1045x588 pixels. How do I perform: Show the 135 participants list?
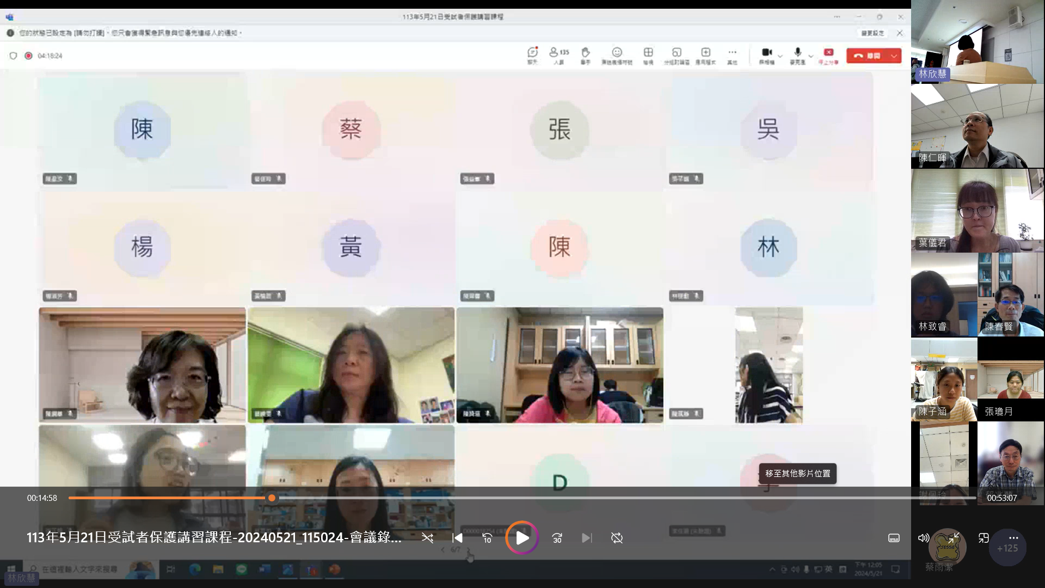pos(559,55)
